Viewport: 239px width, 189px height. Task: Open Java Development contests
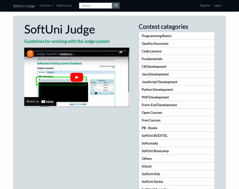point(155,74)
